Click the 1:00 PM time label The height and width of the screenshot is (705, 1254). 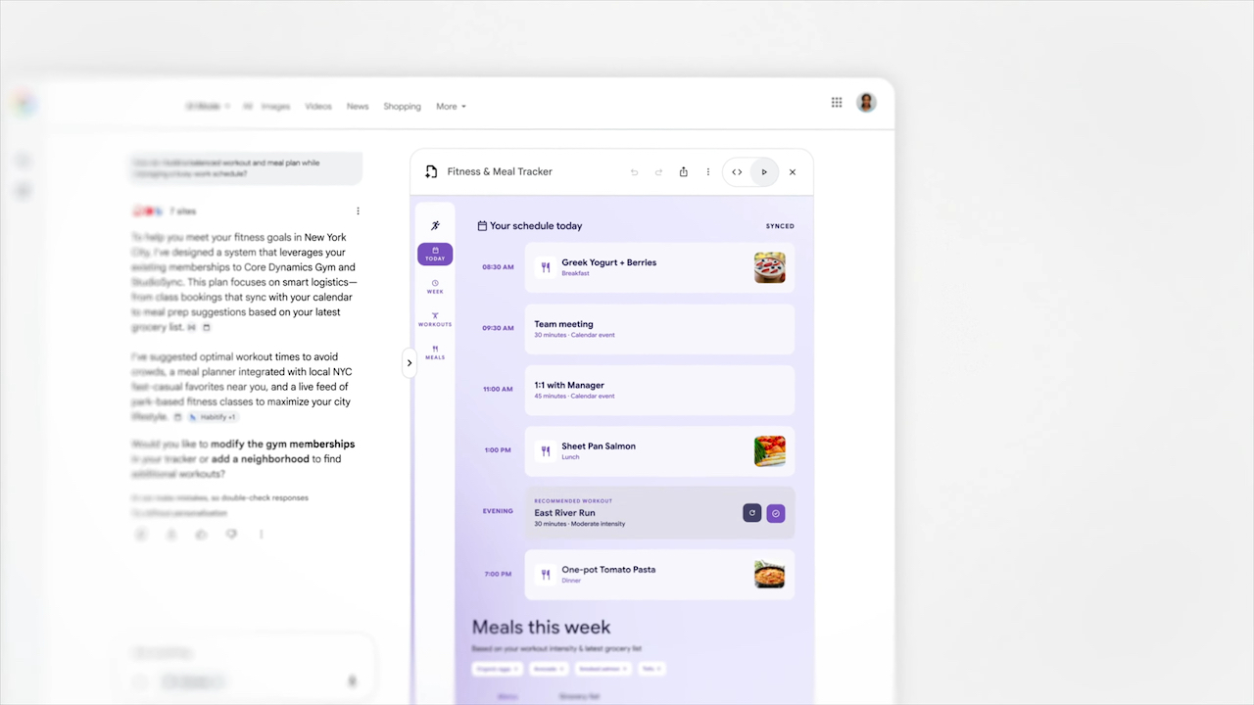coord(498,450)
